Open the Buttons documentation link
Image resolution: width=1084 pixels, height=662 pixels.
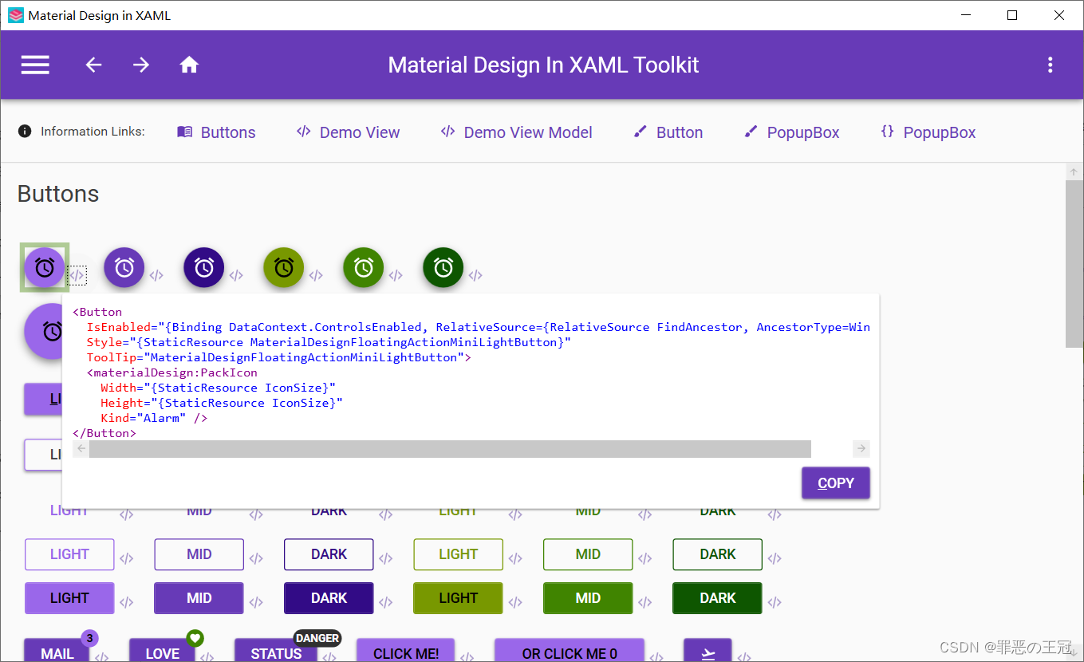[x=216, y=132]
